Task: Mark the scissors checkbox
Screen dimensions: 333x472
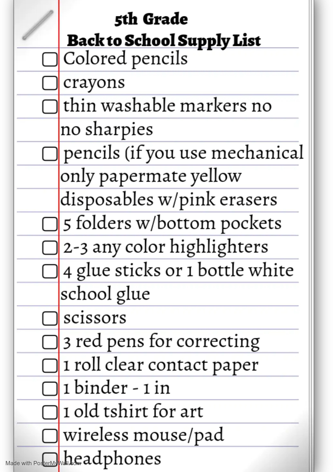Action: (50, 318)
